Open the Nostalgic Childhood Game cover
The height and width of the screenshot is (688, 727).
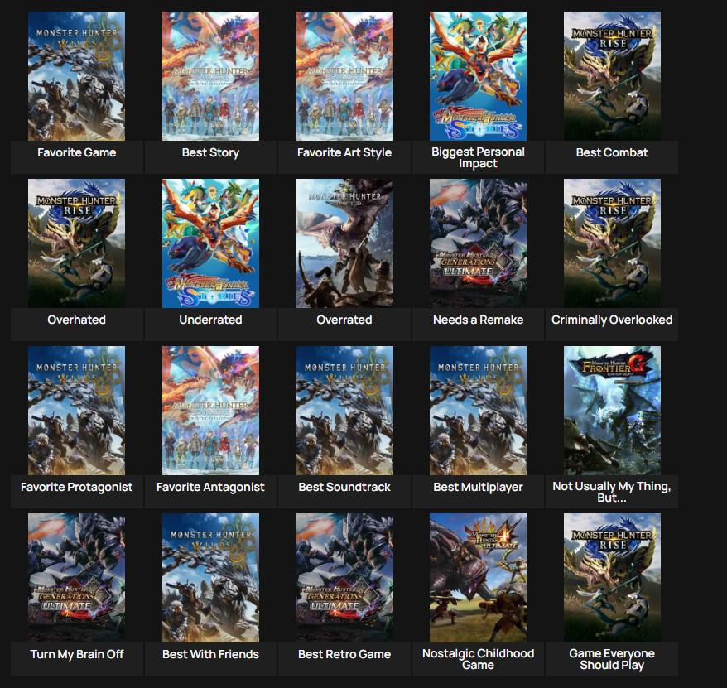478,578
